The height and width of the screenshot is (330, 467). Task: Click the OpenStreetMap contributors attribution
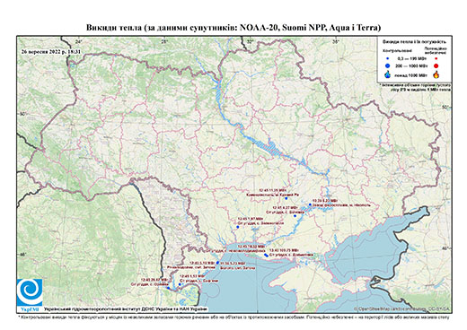tap(401, 308)
